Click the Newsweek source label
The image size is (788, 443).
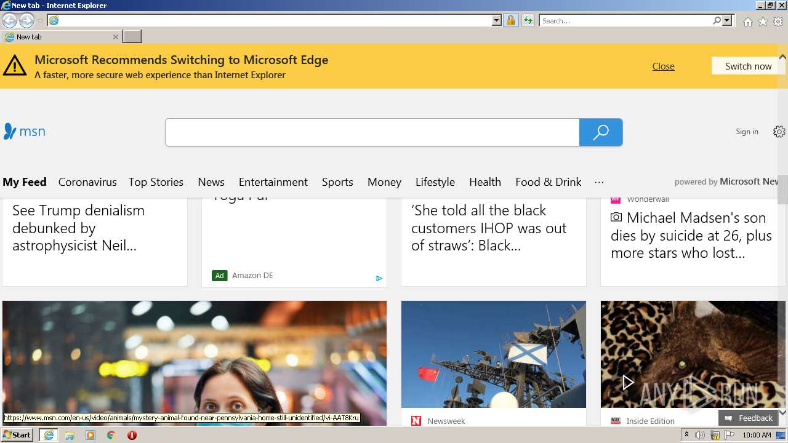446,421
